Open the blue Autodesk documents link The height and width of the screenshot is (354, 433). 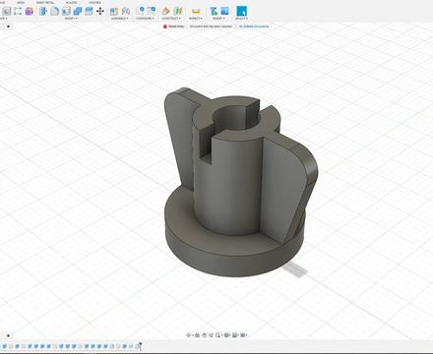click(254, 27)
